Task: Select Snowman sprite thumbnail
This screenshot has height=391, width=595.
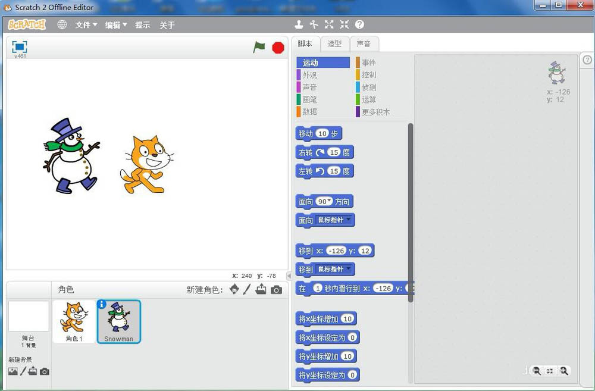Action: click(119, 321)
